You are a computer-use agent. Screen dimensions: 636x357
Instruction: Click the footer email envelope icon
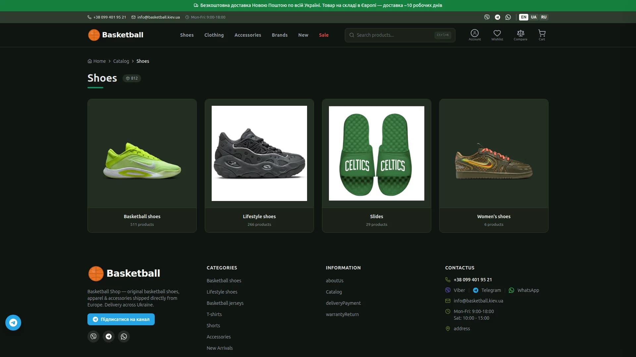[448, 301]
